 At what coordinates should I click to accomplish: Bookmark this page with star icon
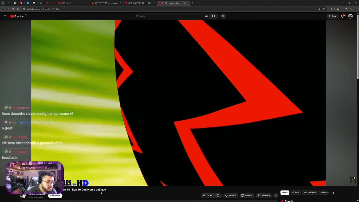[x=324, y=9]
